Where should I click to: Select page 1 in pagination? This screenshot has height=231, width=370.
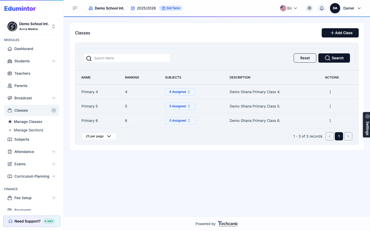click(x=339, y=136)
